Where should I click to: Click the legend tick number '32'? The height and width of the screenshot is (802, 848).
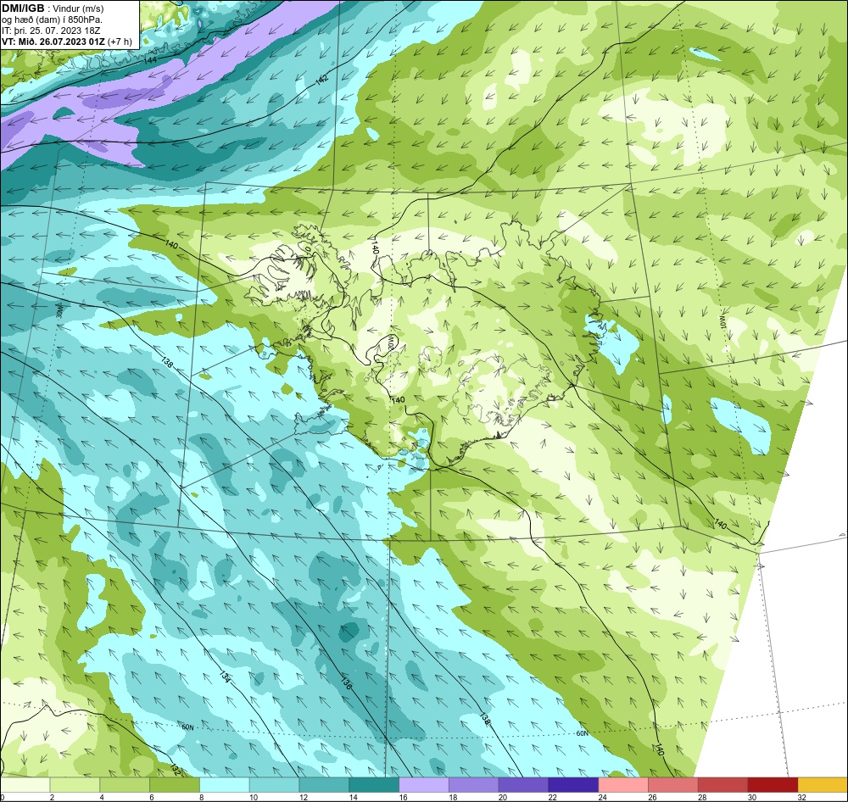(802, 797)
